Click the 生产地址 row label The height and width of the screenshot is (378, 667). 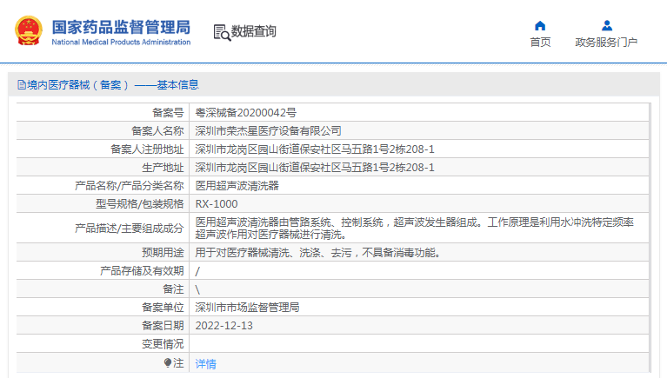coord(163,168)
